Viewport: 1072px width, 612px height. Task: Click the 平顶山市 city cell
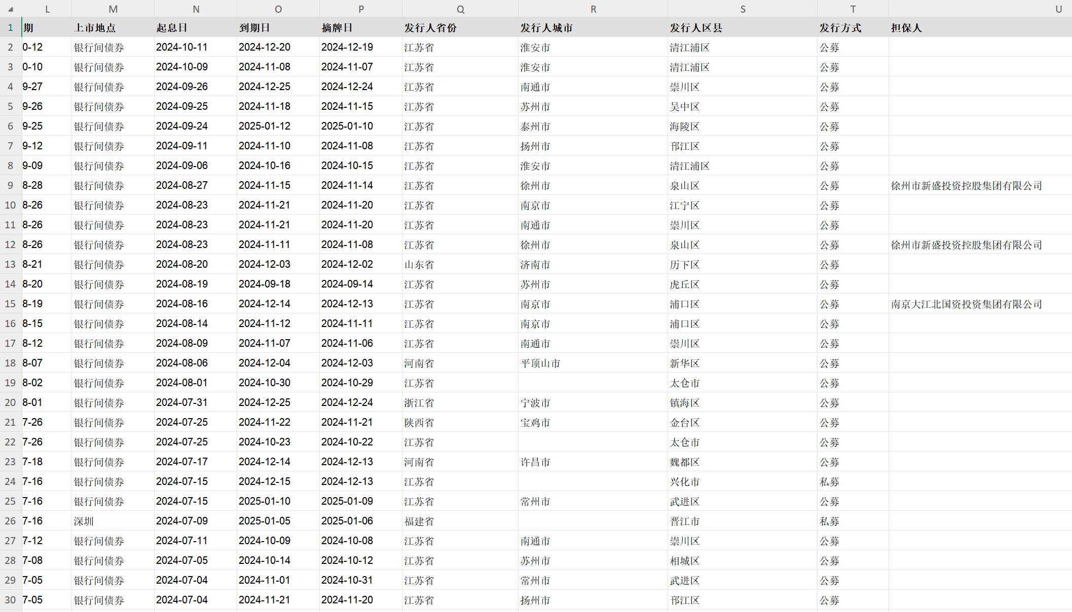(x=540, y=363)
